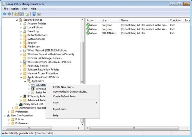This screenshot has height=137, width=192.
Task: Click the Software Restriction Policies tree item
Action: pos(43,69)
